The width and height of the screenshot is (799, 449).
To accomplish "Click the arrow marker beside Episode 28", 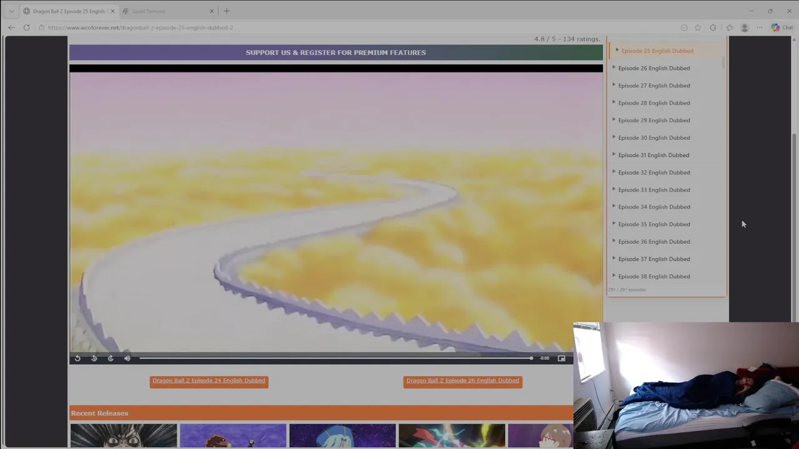I will [x=614, y=102].
